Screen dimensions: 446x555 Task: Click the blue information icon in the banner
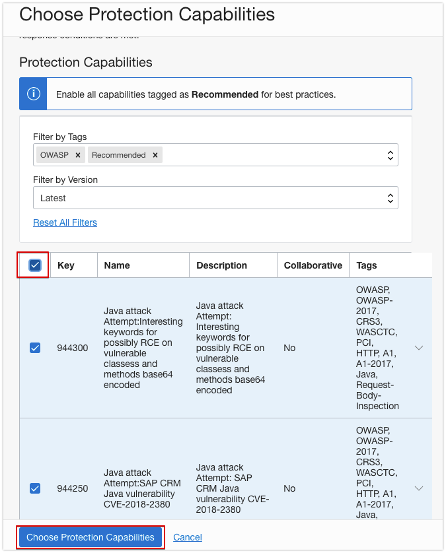33,93
